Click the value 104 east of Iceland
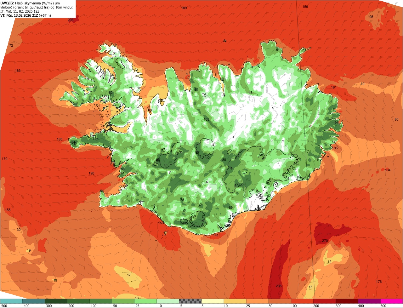 (388, 170)
